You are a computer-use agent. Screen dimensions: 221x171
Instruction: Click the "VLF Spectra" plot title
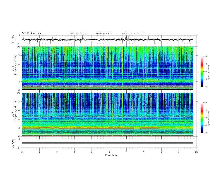click(x=32, y=34)
